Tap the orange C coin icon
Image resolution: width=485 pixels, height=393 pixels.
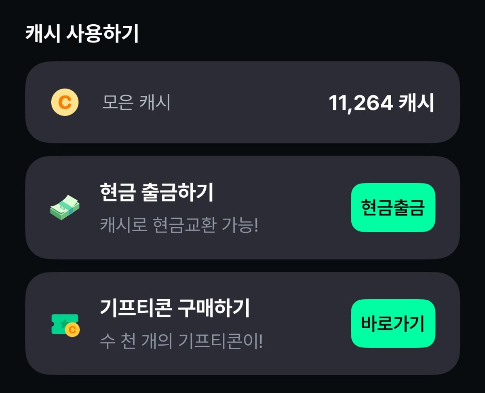tap(65, 102)
